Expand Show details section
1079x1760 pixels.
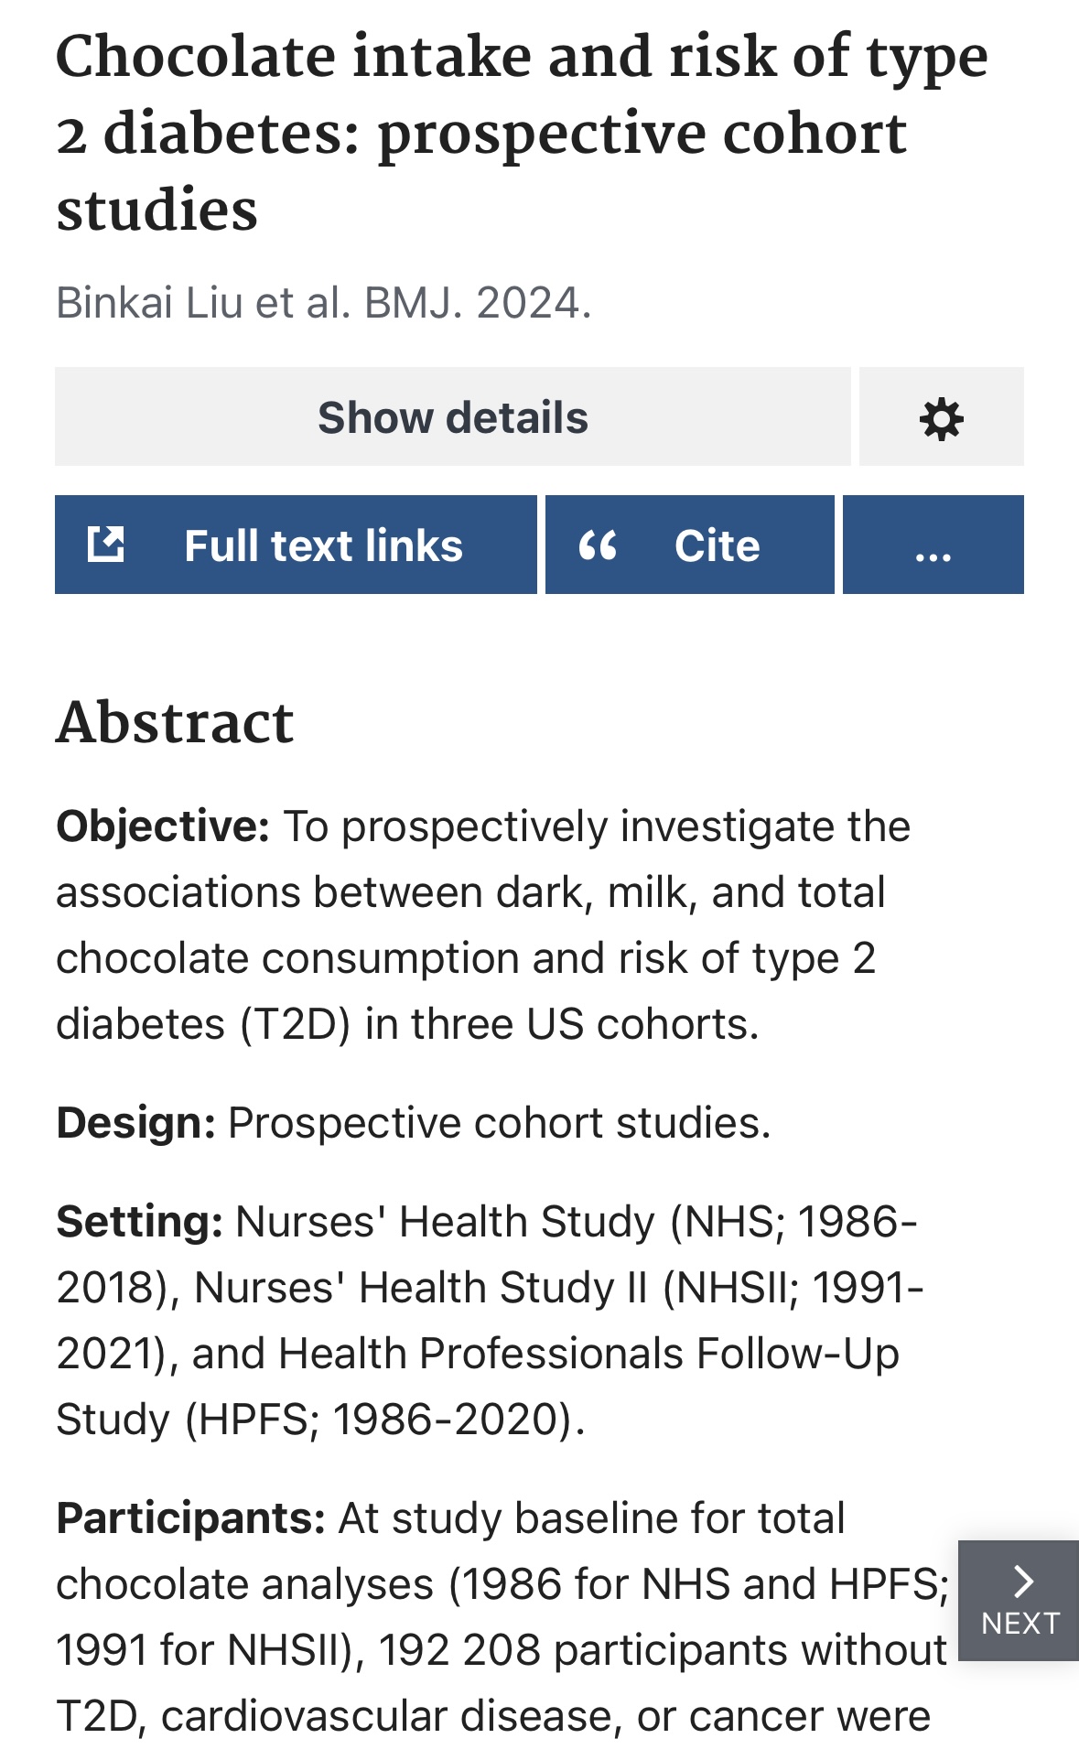(x=452, y=417)
